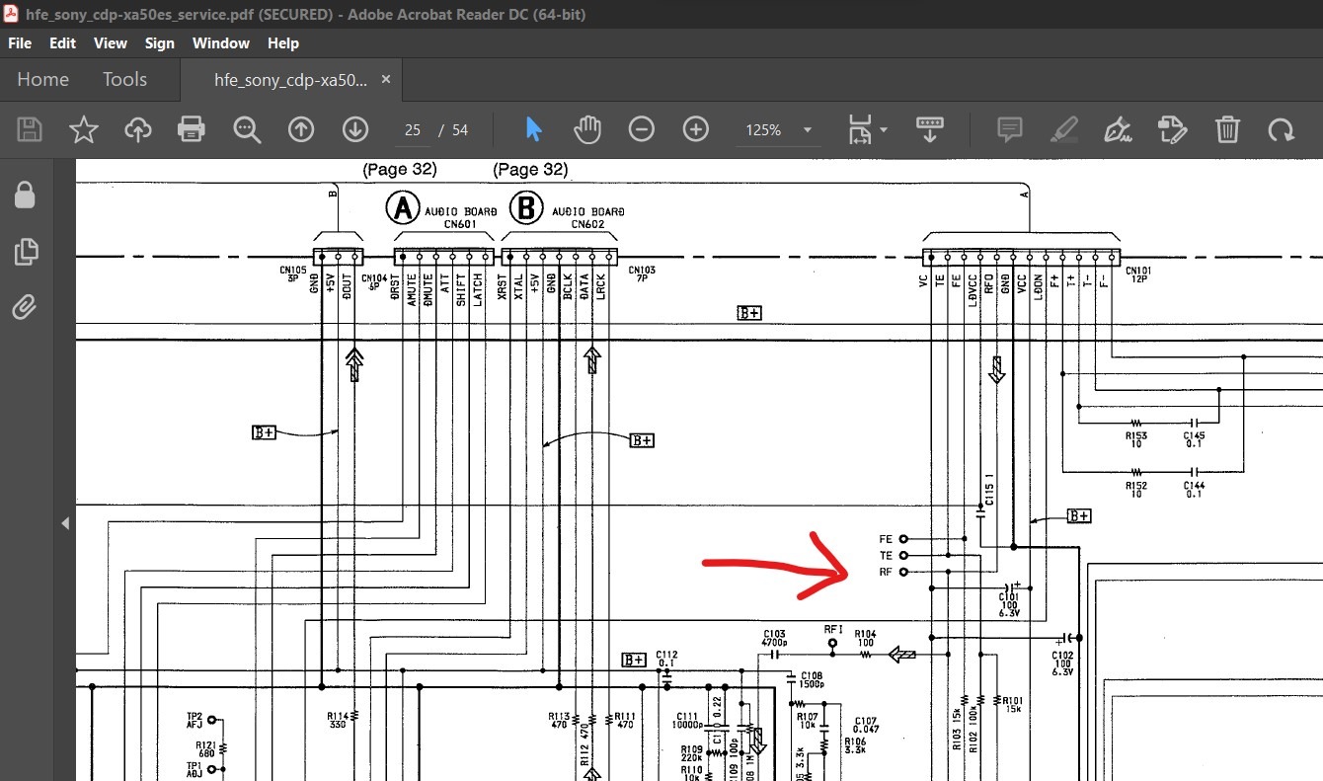Click the CN103 7P connector label
Viewport: 1323px width, 781px height.
click(x=642, y=274)
